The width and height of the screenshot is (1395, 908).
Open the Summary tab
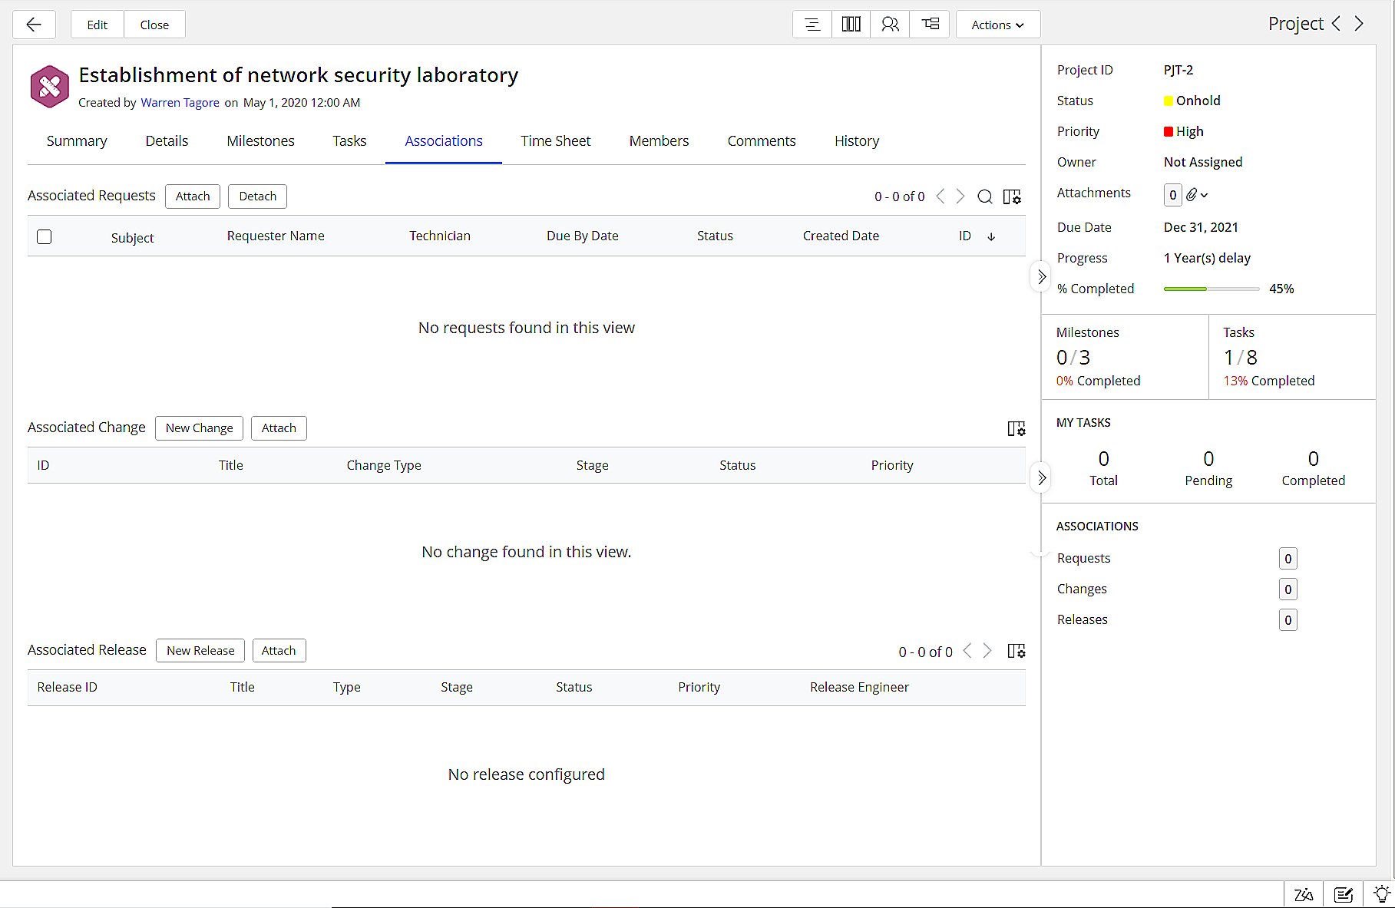pos(77,141)
